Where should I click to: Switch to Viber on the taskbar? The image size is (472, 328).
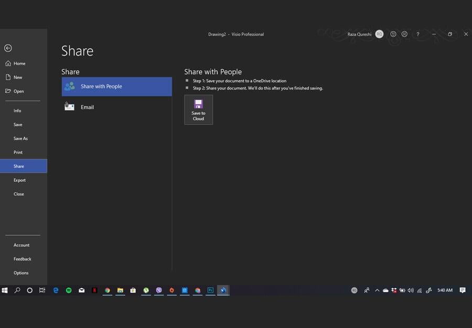coord(159,290)
